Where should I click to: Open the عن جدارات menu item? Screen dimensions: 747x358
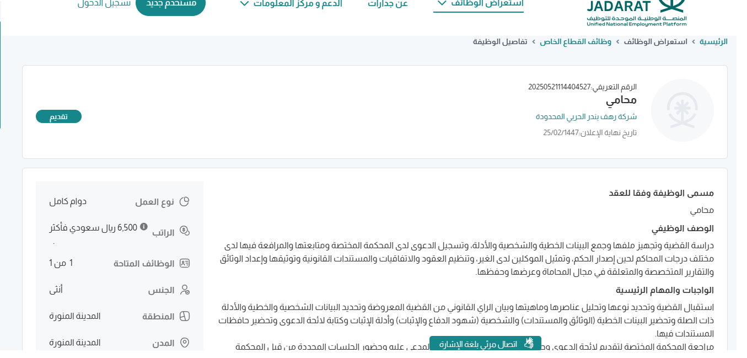pos(388,4)
